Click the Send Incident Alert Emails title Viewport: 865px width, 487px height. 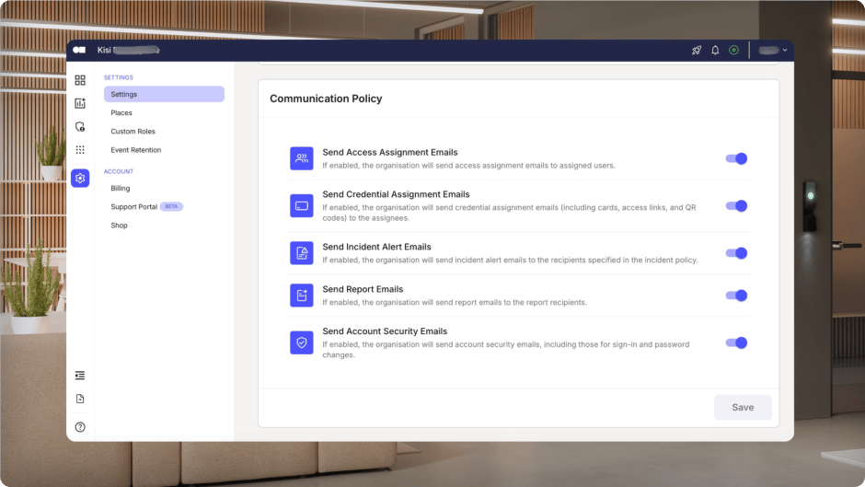376,247
